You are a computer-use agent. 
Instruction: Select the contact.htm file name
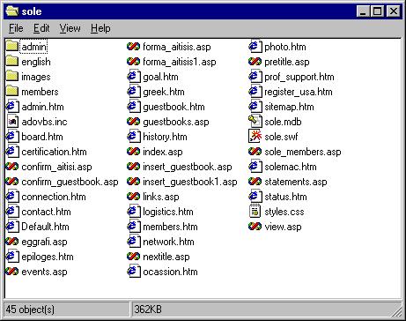click(46, 212)
